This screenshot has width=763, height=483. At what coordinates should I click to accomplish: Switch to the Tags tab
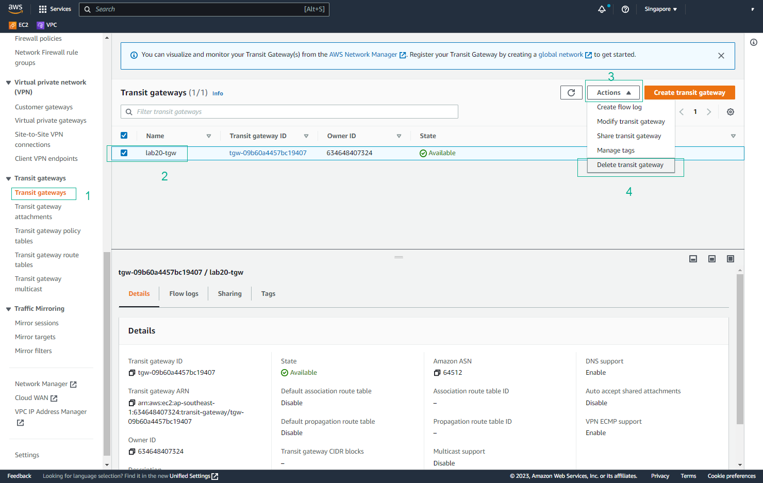(268, 294)
